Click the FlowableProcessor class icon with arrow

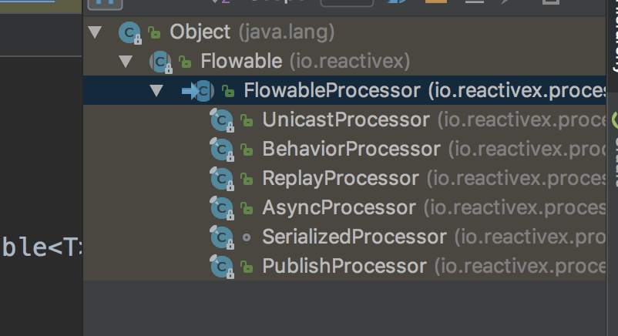(x=198, y=91)
